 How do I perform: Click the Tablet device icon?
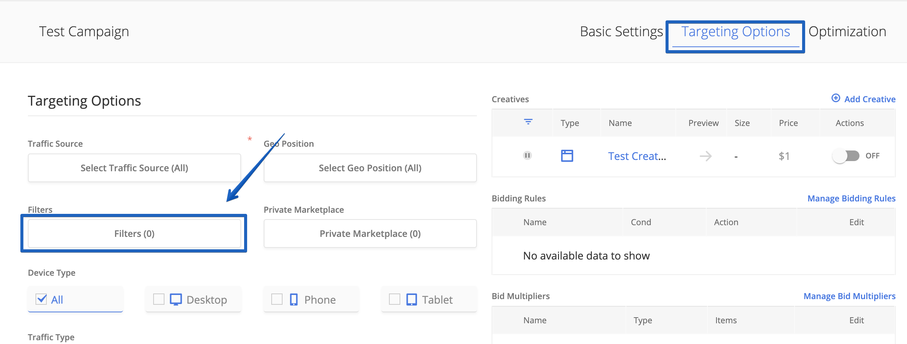coord(412,299)
